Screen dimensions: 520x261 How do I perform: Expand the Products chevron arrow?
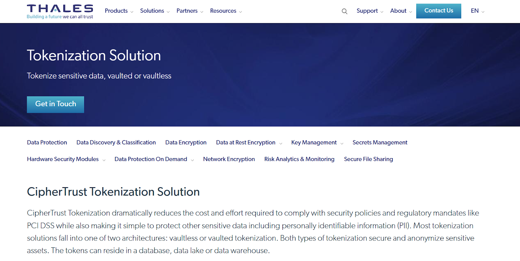[132, 12]
